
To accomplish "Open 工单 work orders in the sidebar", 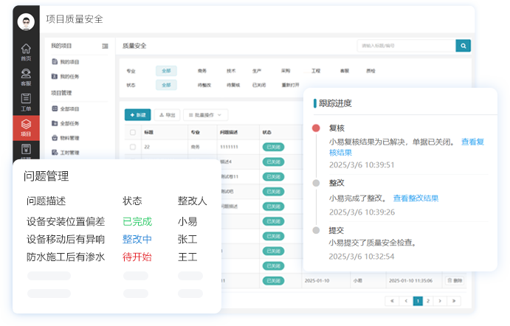I will tap(26, 102).
